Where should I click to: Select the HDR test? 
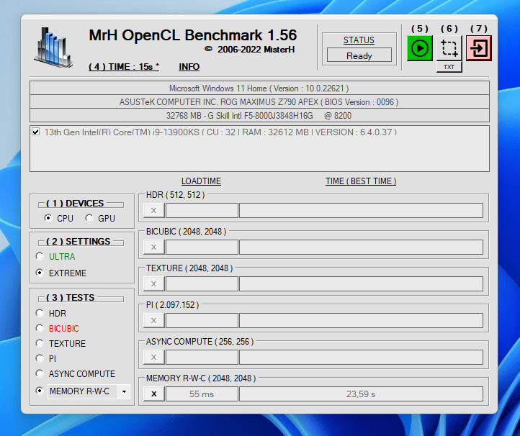click(40, 313)
